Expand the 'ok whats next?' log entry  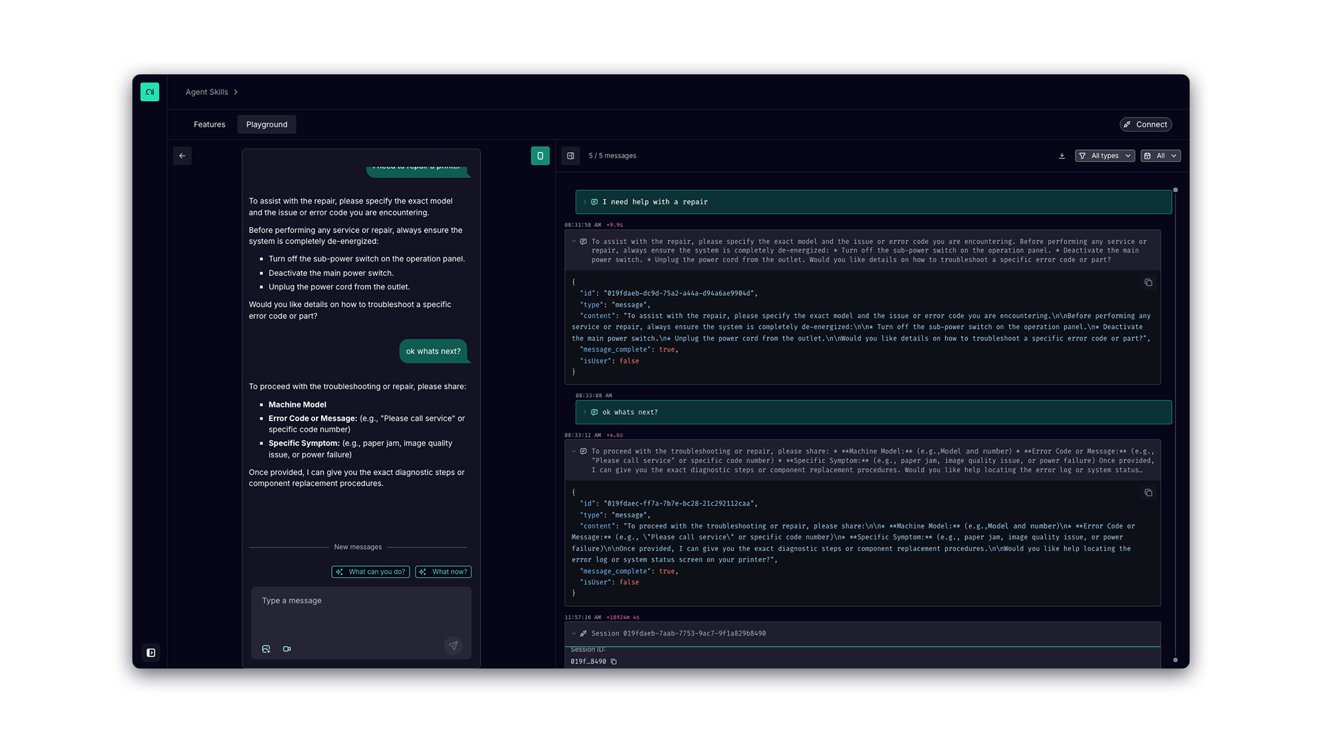(585, 412)
